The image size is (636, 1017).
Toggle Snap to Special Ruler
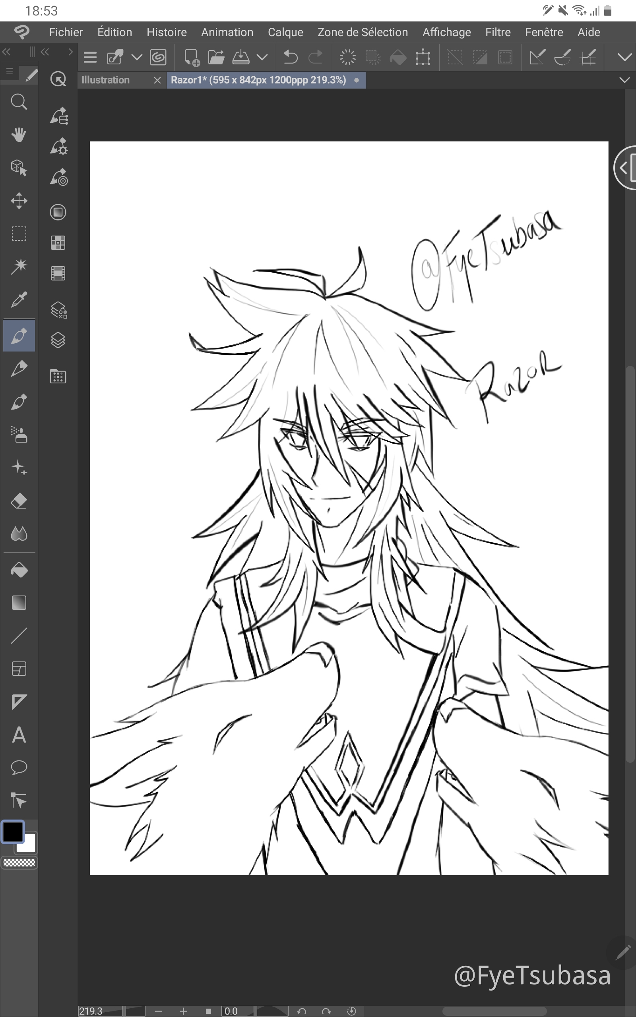tap(562, 57)
